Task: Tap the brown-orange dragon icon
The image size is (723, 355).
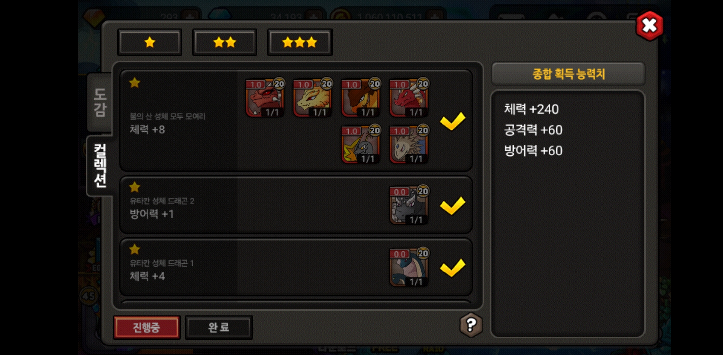Action: click(361, 98)
